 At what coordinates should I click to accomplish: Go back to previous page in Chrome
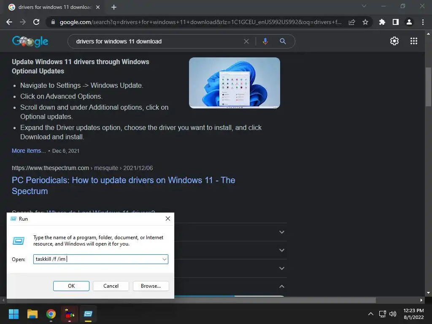(x=9, y=22)
